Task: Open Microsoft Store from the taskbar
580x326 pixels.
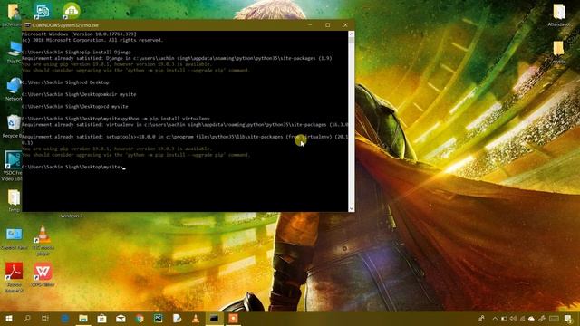Action: click(x=101, y=318)
